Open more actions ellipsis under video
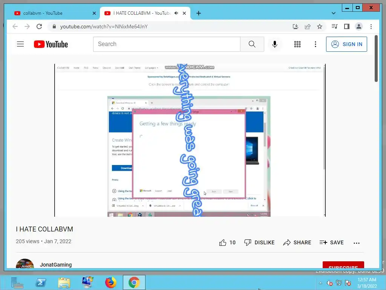The height and width of the screenshot is (290, 386). pyautogui.click(x=357, y=243)
